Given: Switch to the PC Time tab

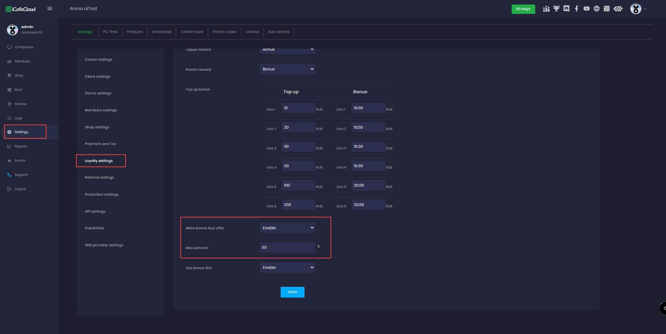Looking at the screenshot, I should [x=110, y=32].
